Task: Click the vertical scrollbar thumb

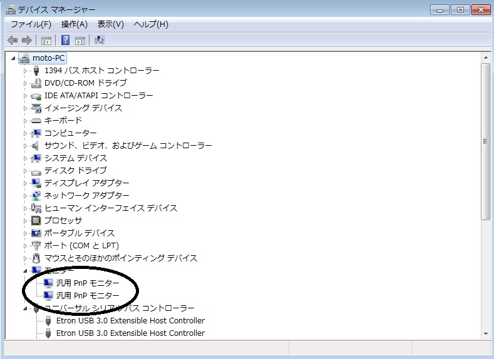Action: click(x=486, y=141)
